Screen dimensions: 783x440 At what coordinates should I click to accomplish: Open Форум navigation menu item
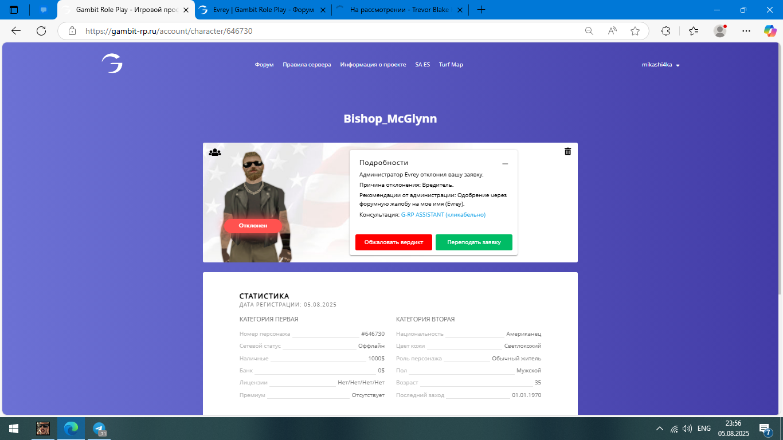point(264,65)
